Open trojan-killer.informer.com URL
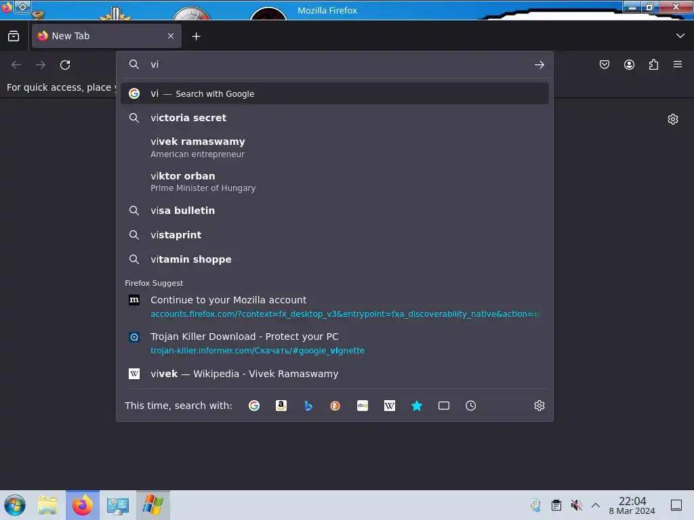This screenshot has height=520, width=694. coord(258,351)
